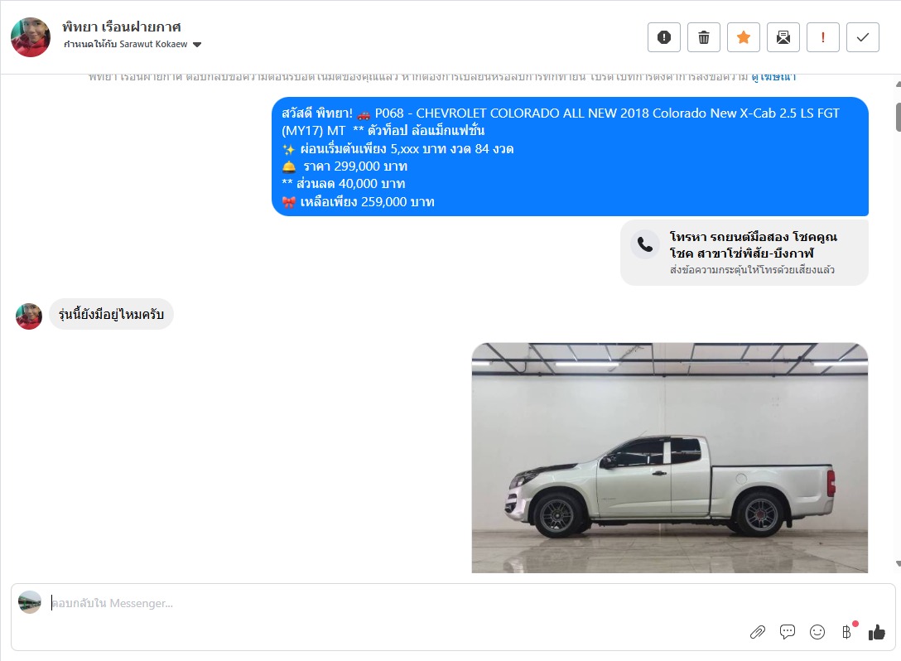This screenshot has height=661, width=901.
Task: Open the Baht payment request icon
Action: coord(847,632)
